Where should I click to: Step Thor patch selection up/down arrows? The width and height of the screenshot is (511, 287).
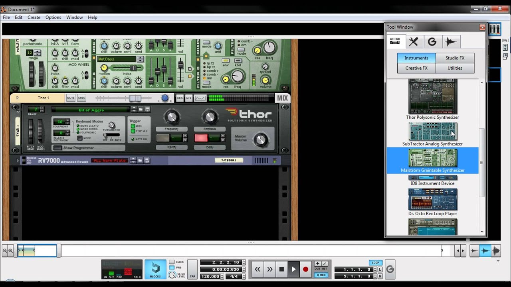coord(134,109)
